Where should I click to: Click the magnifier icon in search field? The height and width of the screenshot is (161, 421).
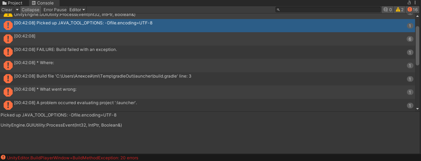[278, 10]
